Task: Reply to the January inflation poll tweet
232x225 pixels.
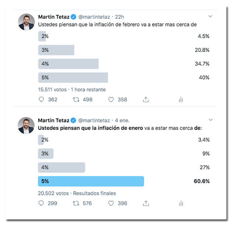Action: (41, 203)
